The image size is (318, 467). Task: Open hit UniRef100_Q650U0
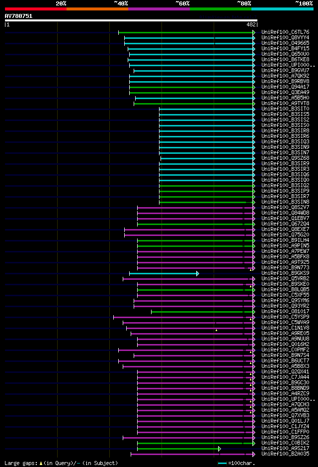pos(285,54)
